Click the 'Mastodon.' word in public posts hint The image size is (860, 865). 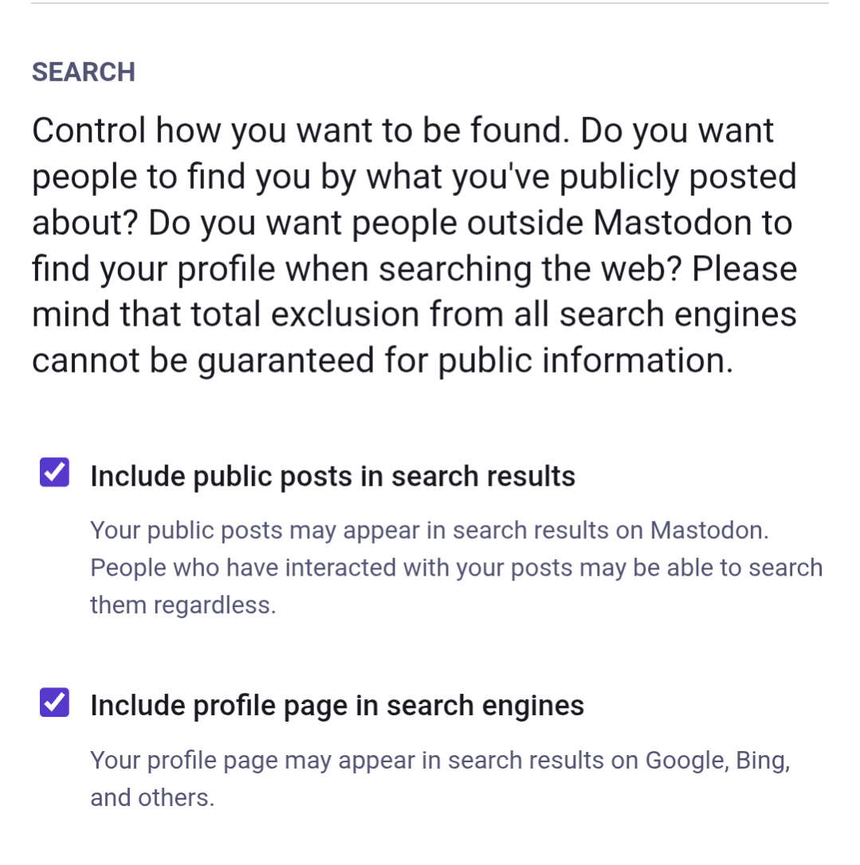[709, 530]
